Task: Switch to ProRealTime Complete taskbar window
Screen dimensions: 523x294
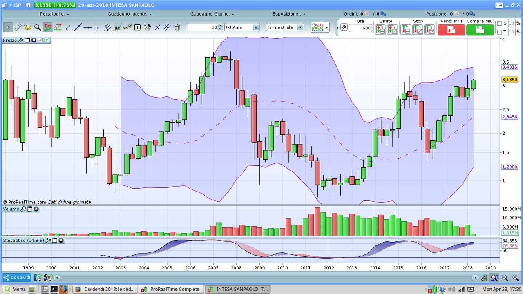Action: pyautogui.click(x=171, y=289)
